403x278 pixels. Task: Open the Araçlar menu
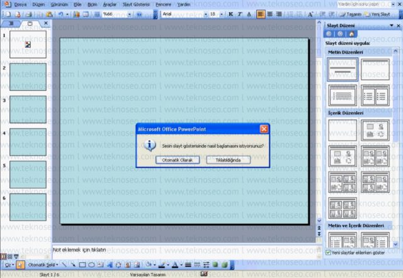pyautogui.click(x=110, y=4)
